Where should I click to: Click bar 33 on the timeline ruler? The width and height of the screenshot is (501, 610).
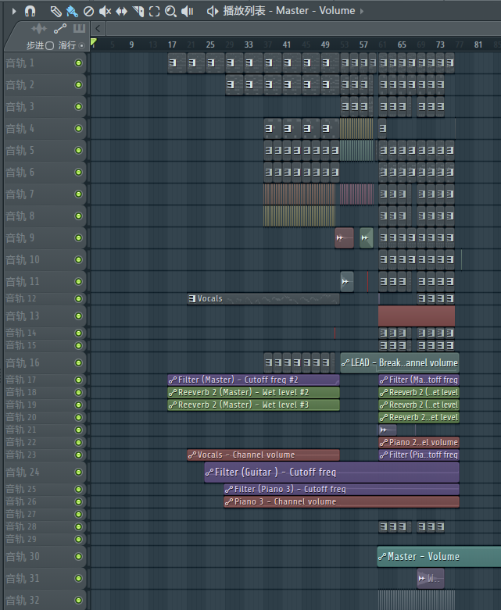tap(249, 45)
